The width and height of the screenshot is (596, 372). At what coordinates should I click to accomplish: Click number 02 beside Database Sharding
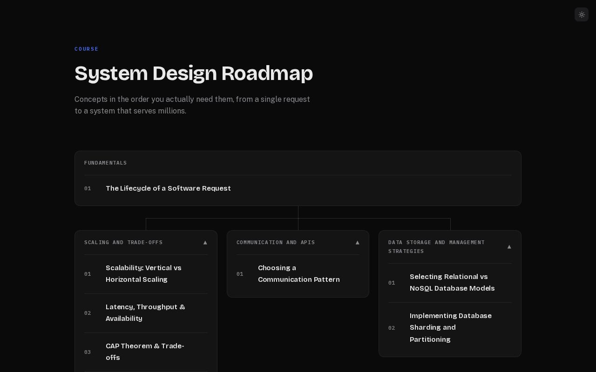click(x=392, y=328)
